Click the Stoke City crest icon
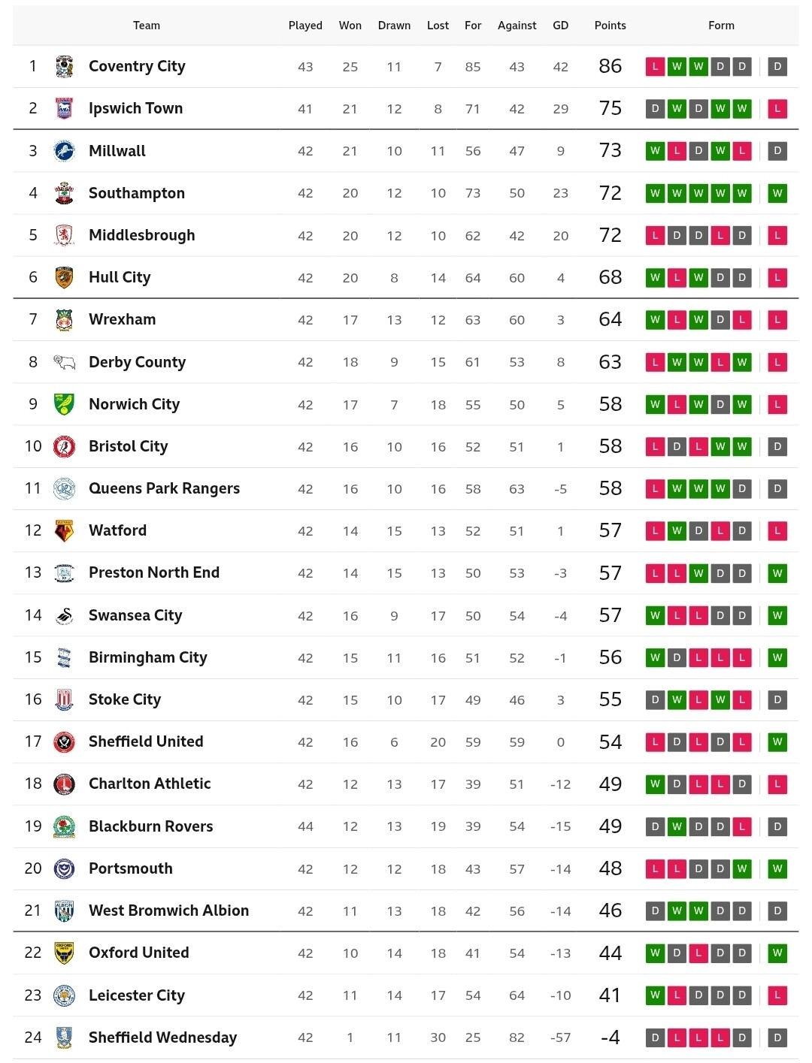Screen dimensions: 812x1063 (x=65, y=699)
